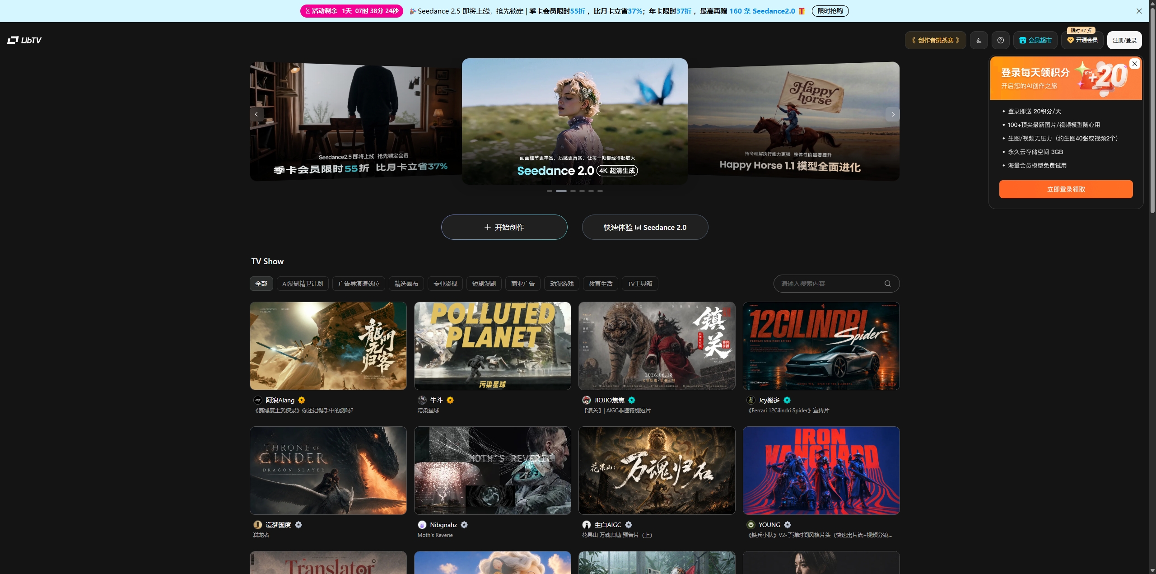Viewport: 1156px width, 574px height.
Task: Open the Iron Vanguard thumbnail
Action: coord(821,471)
